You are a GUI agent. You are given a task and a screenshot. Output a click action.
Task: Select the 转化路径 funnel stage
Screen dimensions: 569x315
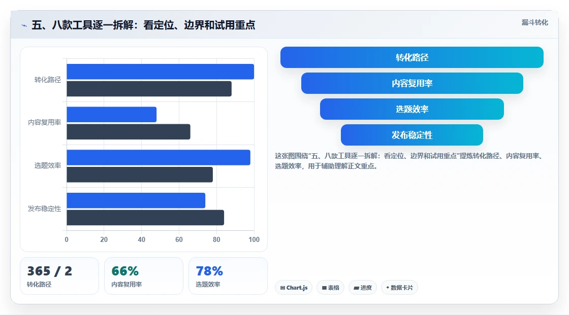point(412,57)
